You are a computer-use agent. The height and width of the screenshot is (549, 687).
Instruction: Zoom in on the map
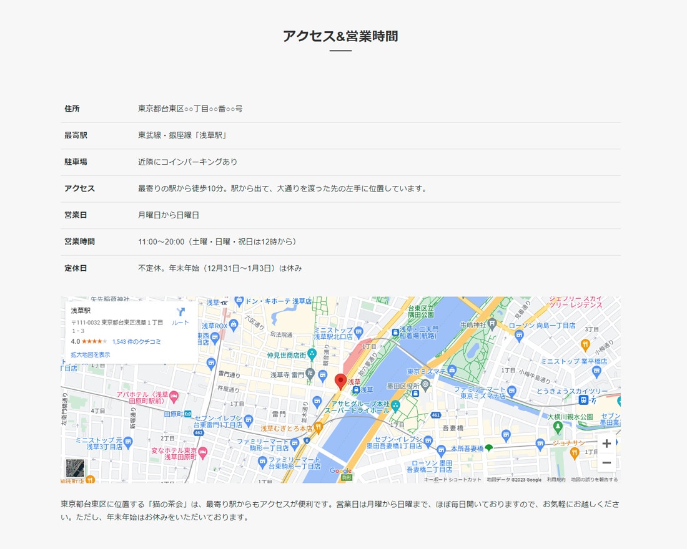(606, 444)
